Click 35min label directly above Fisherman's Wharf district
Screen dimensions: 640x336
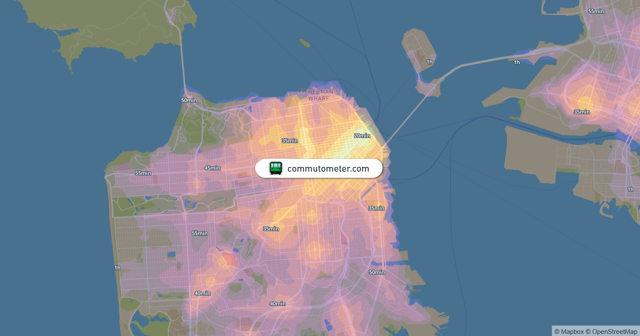[x=290, y=140]
